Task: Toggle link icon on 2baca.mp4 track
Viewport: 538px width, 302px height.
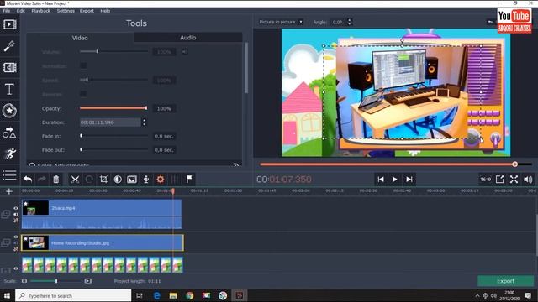Action: pos(16,220)
